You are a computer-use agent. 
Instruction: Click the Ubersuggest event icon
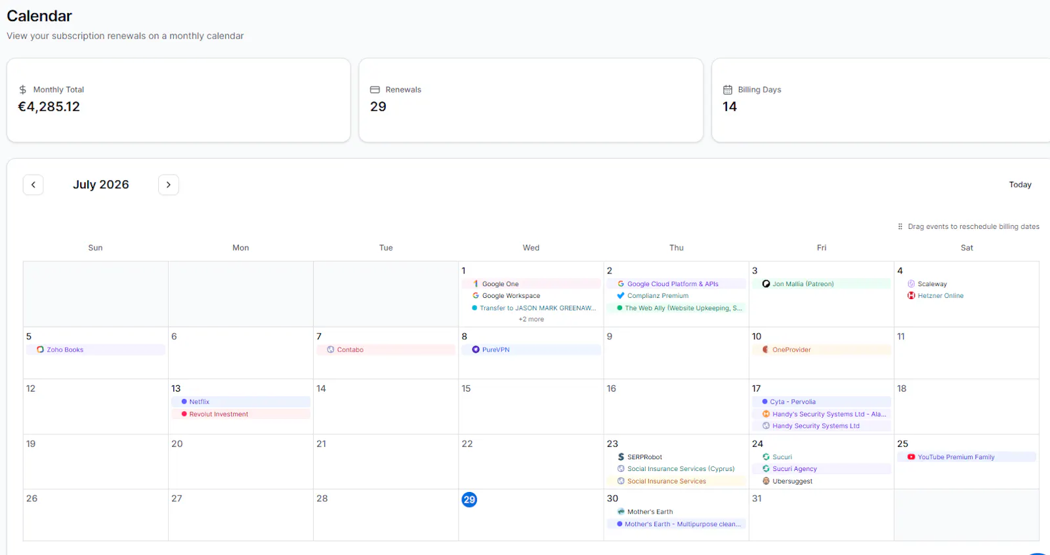766,481
